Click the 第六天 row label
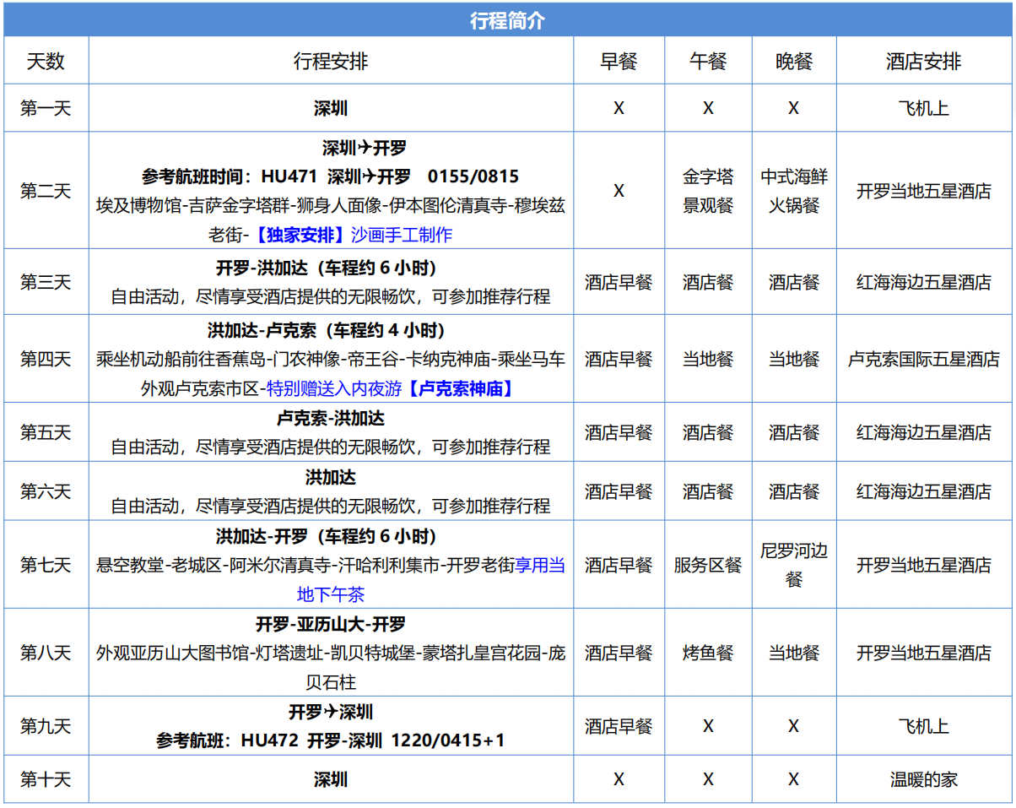 point(46,491)
